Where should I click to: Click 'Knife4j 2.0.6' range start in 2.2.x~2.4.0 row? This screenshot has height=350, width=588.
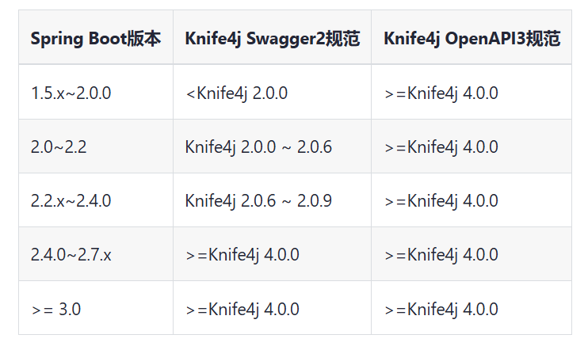[x=229, y=201]
